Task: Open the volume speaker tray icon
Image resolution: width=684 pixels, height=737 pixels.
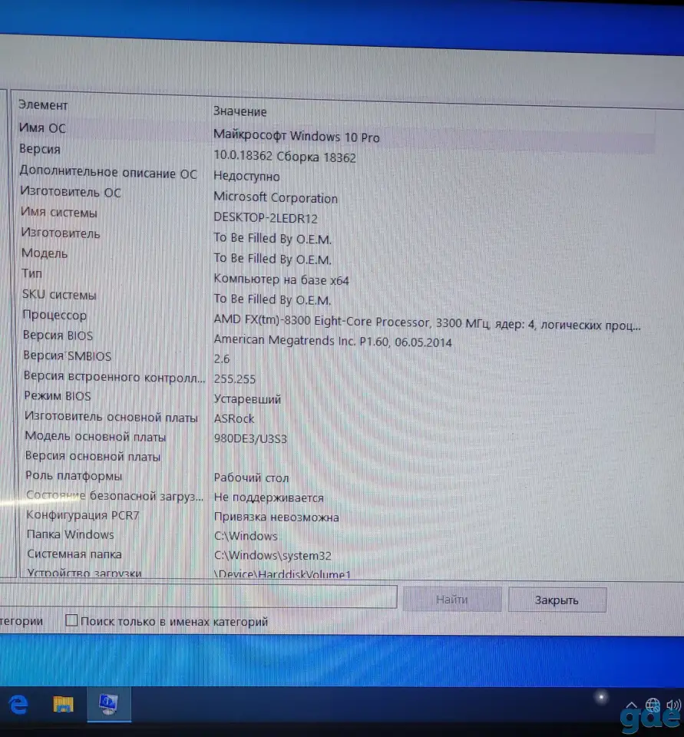Action: pos(673,705)
